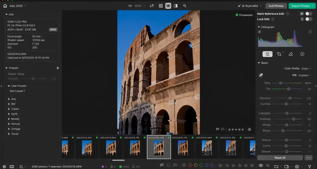Toggle the histogram shadow clipping indicator
Screen dimensions: 317x169
259,32
